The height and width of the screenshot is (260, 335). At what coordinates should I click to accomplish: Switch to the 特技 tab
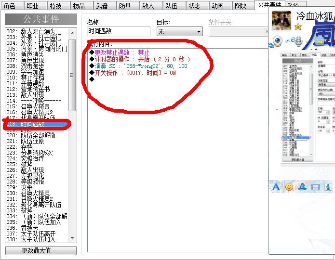58,6
